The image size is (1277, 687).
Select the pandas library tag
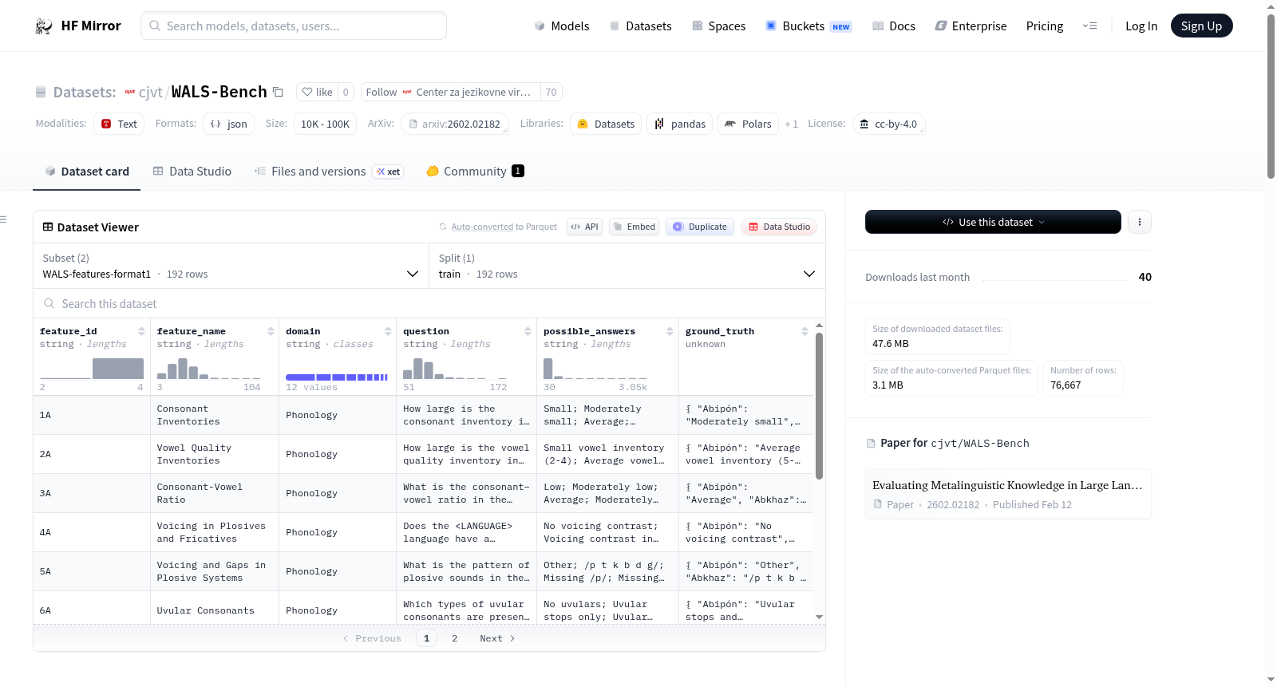click(680, 124)
